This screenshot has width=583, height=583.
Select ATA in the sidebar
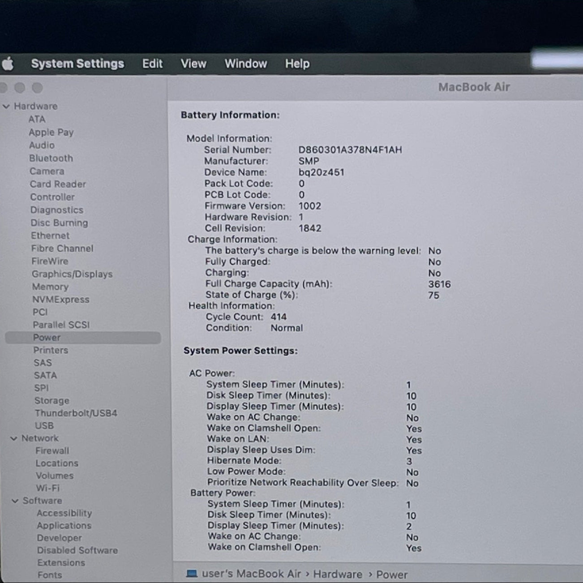pos(37,119)
